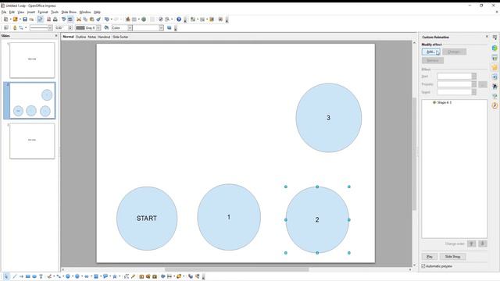Select the Callouts shapes tool

(x=105, y=276)
